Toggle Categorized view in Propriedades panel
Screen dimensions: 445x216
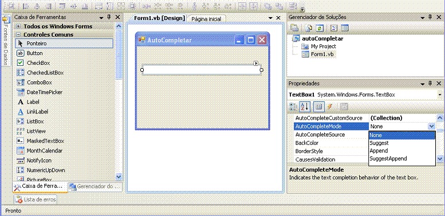293,107
